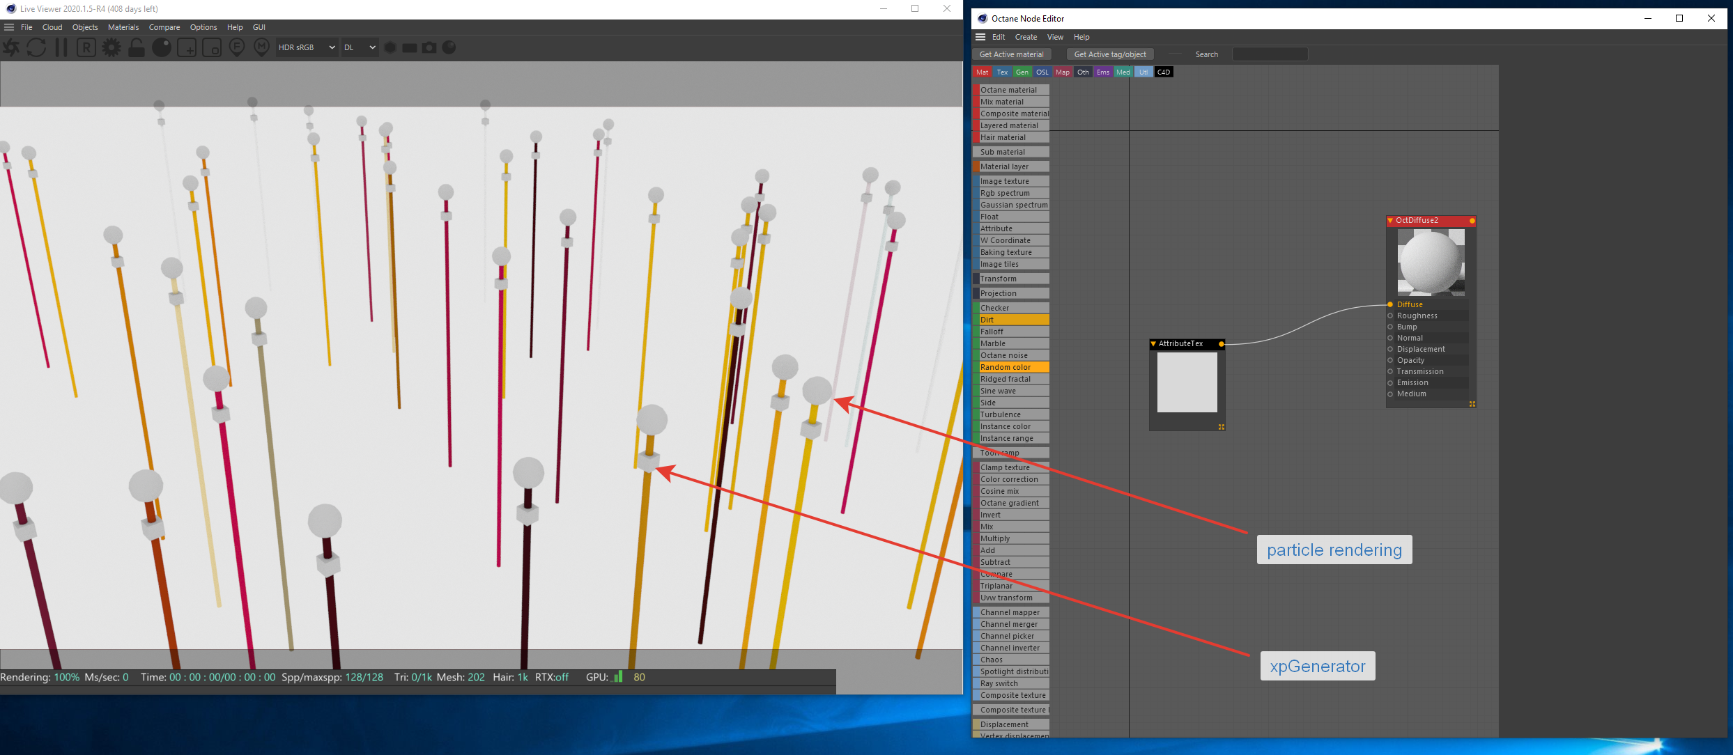Click the Get Active tag/object button
1733x755 pixels.
coord(1110,54)
